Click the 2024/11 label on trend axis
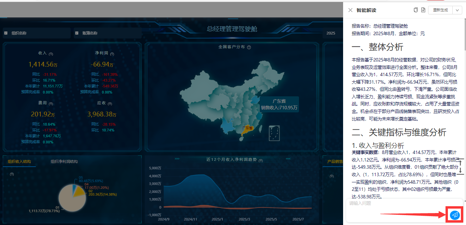This screenshot has width=466, height=225. tap(190, 219)
